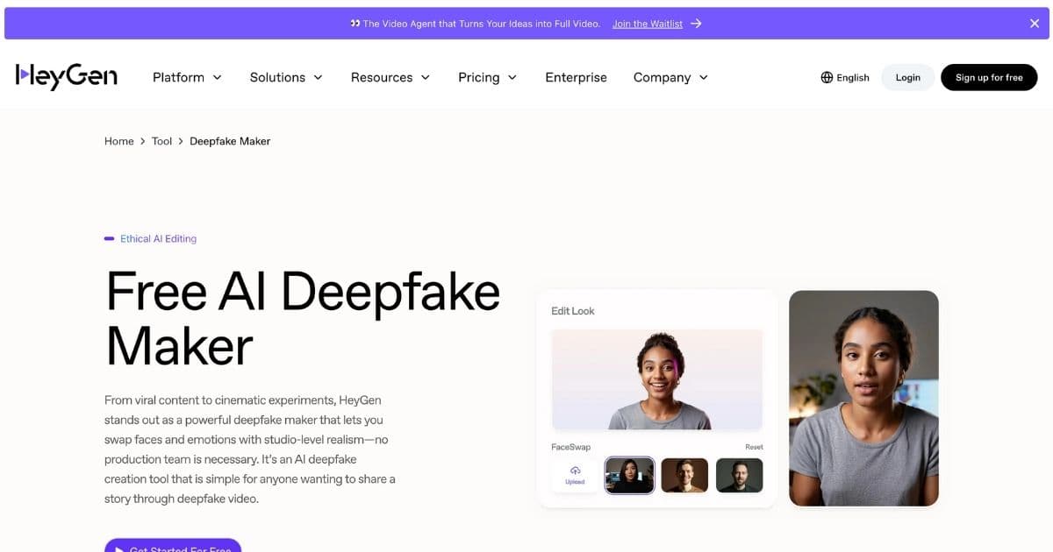The height and width of the screenshot is (552, 1053).
Task: Choose the bearded man face thumbnail on the far right
Action: pos(739,475)
